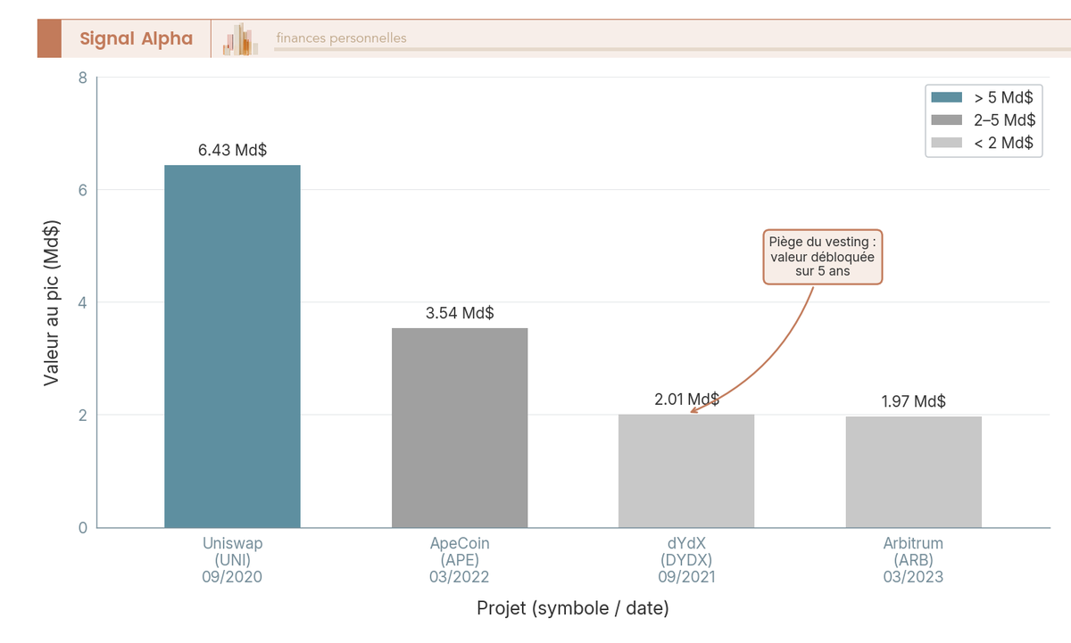Select the dYdX bar
The width and height of the screenshot is (1071, 643).
point(686,471)
